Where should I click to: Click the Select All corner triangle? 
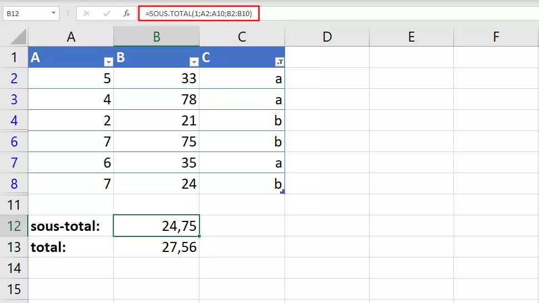click(18, 37)
